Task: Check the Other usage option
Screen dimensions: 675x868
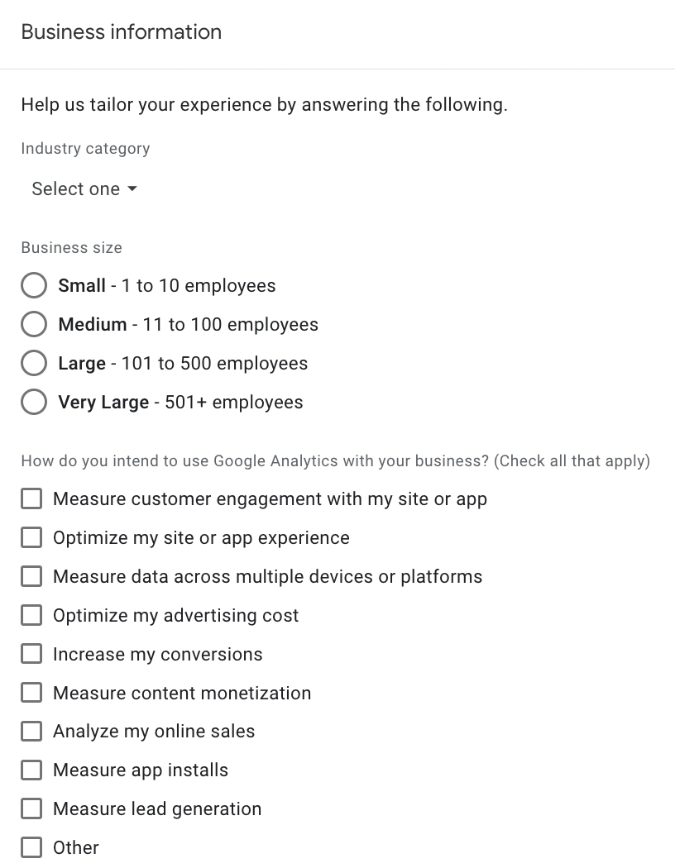Action: pos(31,847)
